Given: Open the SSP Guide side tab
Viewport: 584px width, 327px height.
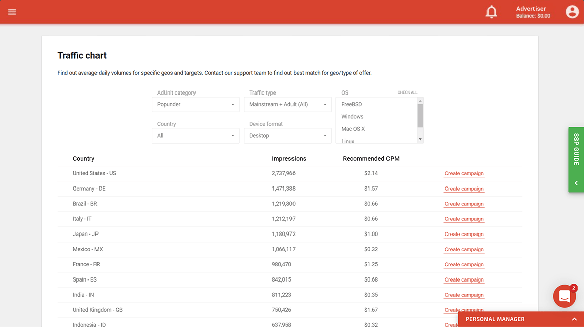Looking at the screenshot, I should click(x=576, y=150).
